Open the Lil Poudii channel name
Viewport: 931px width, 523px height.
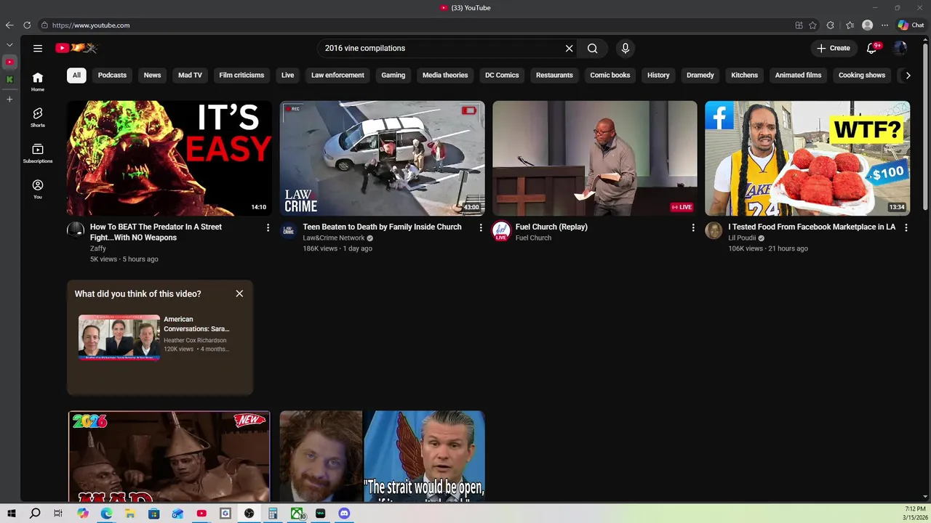(x=742, y=238)
